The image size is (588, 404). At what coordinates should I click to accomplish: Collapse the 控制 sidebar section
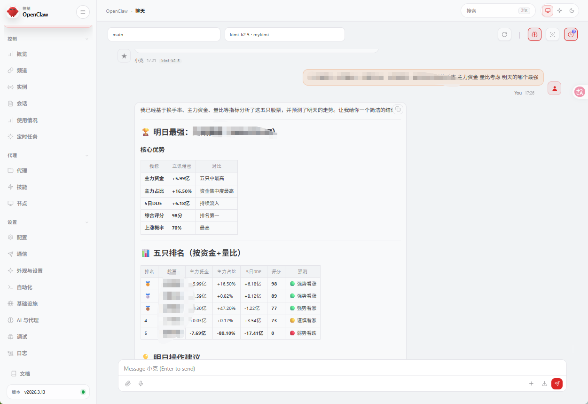(x=86, y=39)
